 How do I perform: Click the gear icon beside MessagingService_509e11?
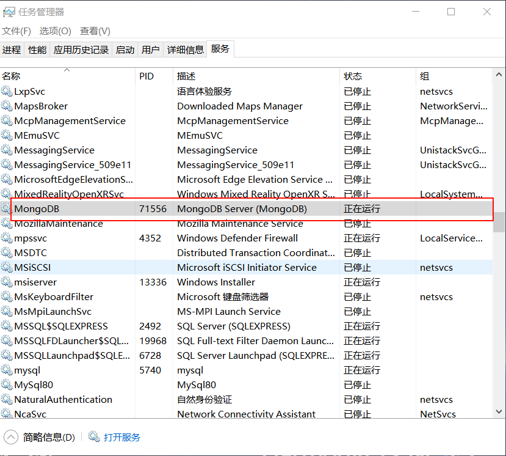click(7, 164)
